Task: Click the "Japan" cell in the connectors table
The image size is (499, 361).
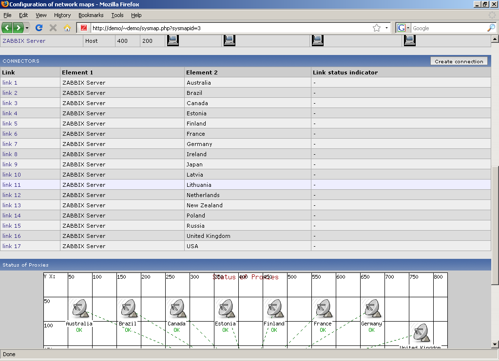Action: tap(248, 164)
